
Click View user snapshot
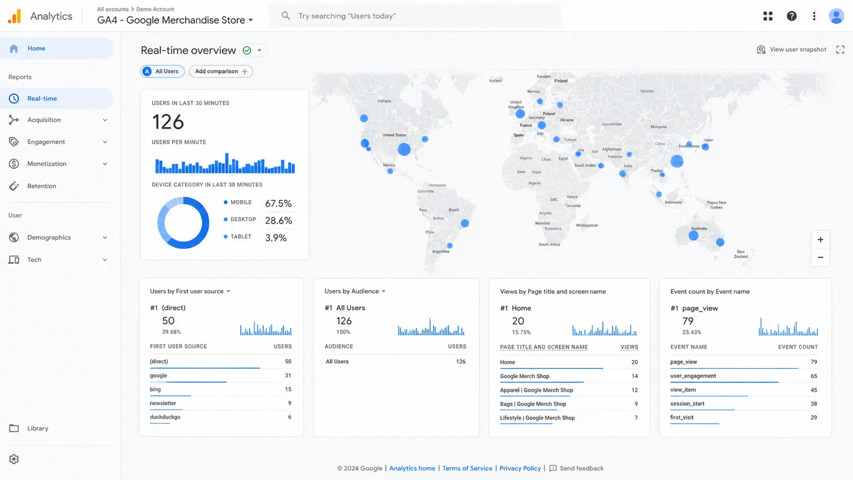click(x=791, y=49)
